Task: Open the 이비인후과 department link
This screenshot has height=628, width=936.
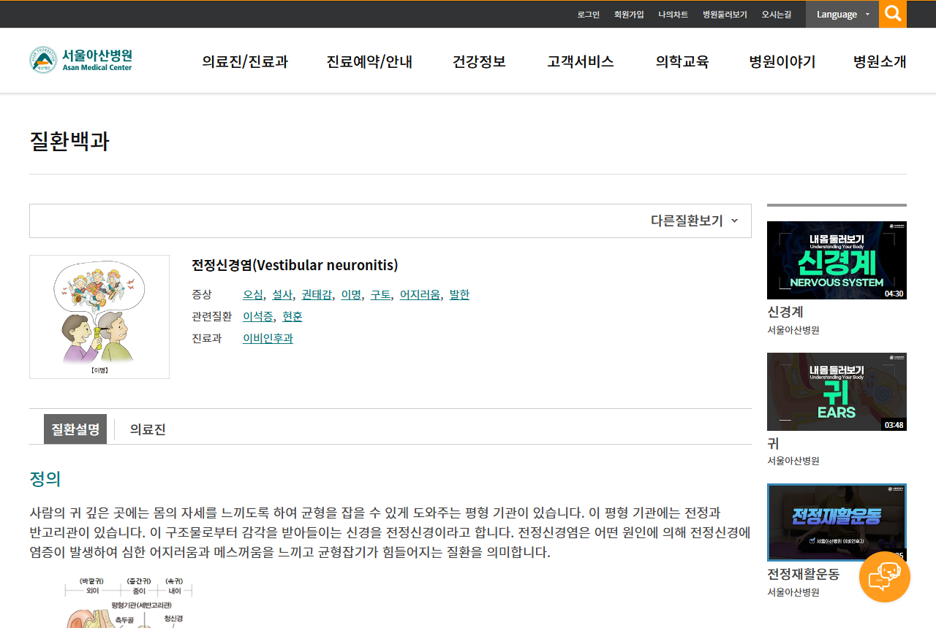Action: 268,338
